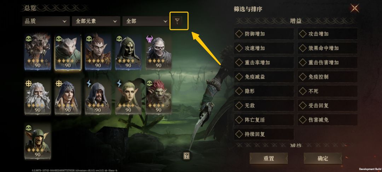Tick the 阵亡复活 filter checkbox

pos(264,120)
